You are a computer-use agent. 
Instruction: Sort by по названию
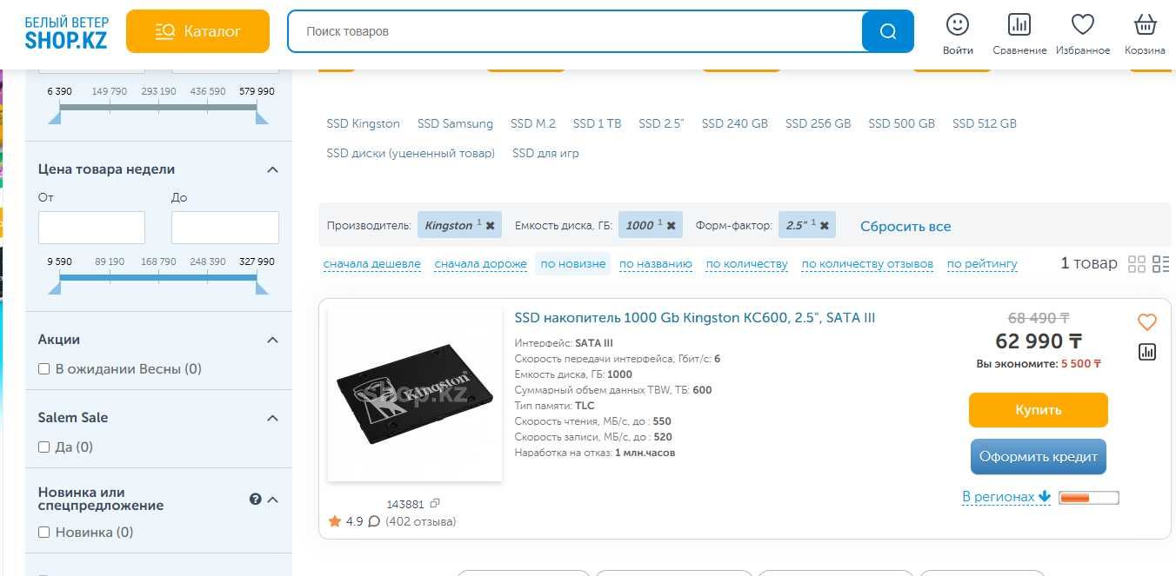(656, 263)
